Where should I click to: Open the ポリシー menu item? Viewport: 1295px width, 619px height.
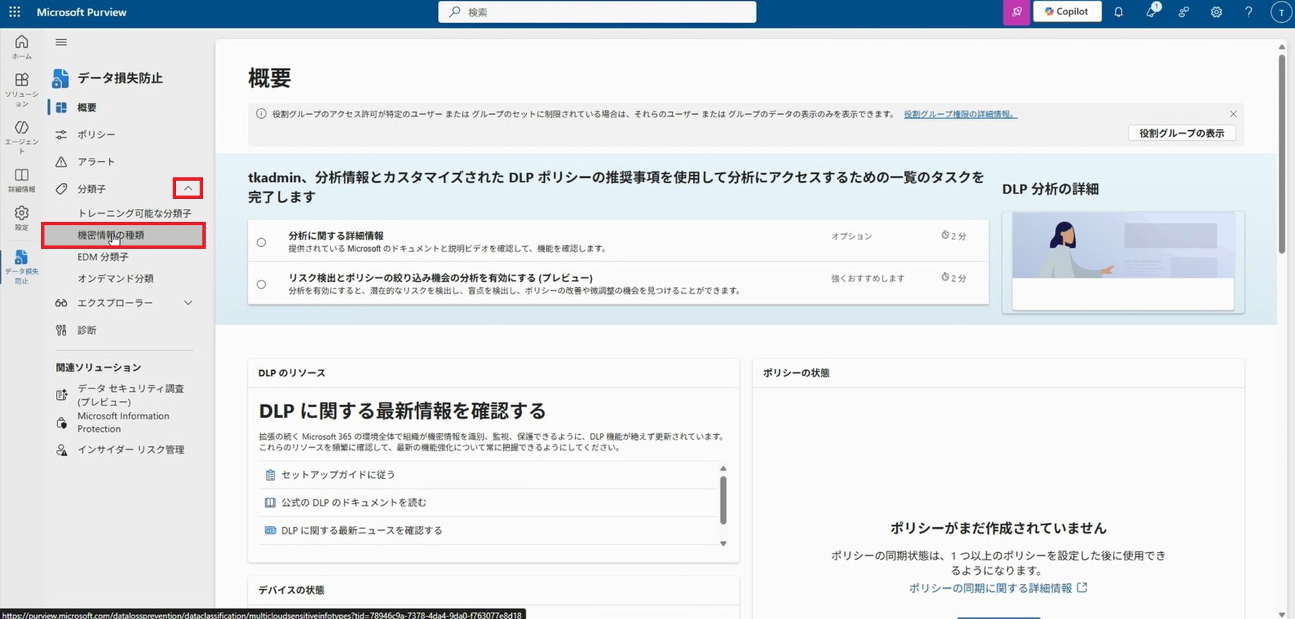(96, 135)
